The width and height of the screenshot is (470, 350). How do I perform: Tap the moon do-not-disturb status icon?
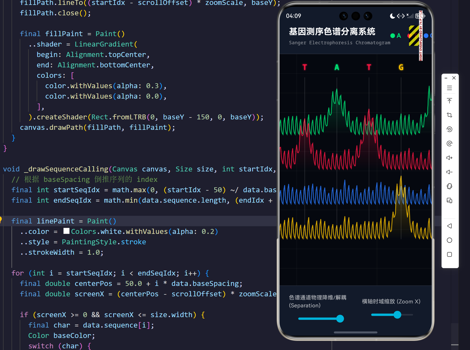click(x=392, y=16)
